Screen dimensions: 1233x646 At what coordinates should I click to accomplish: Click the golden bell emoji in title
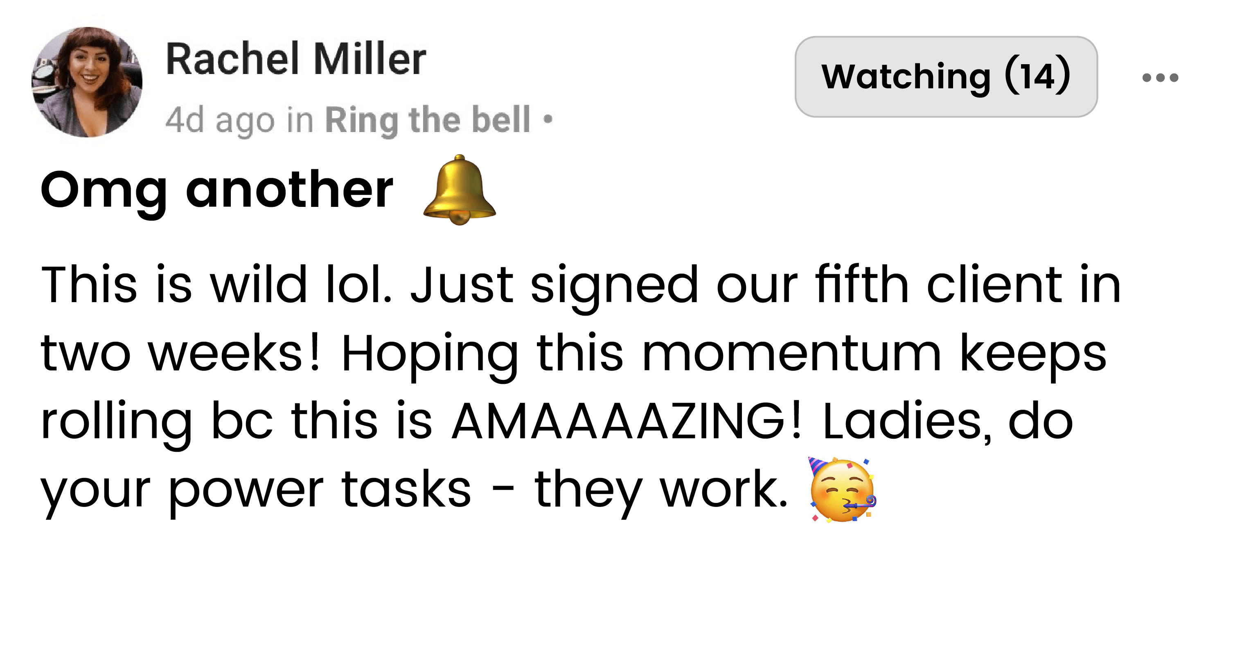point(460,190)
